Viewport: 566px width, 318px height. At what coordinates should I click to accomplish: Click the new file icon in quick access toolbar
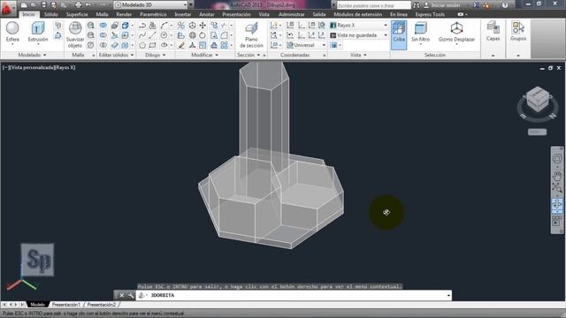point(24,5)
